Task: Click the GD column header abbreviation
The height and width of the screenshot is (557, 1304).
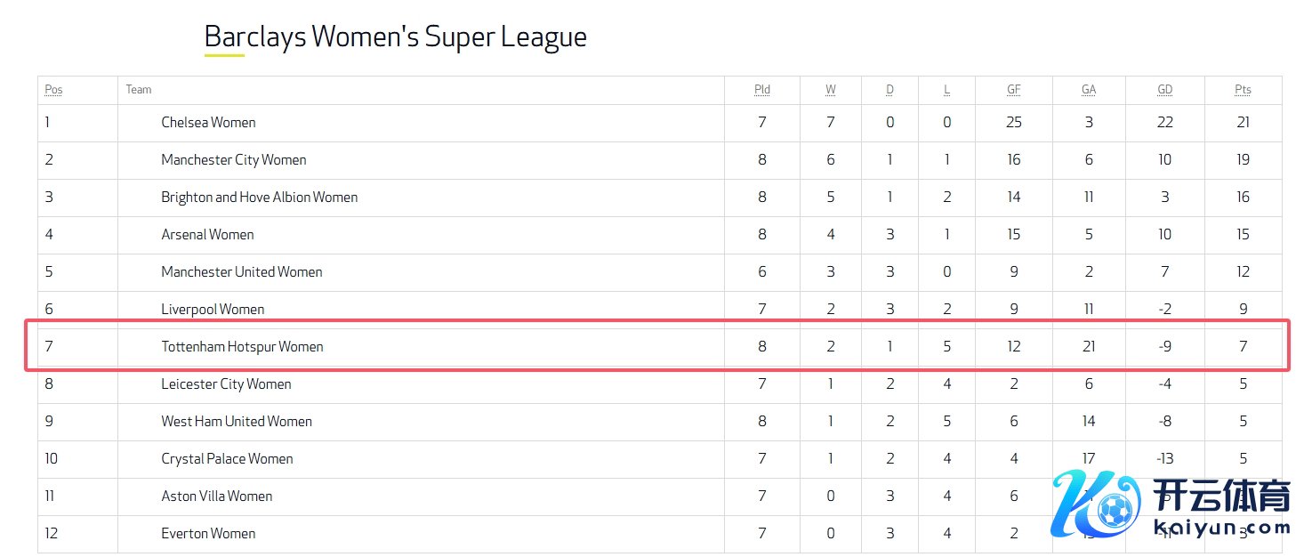Action: [1164, 90]
